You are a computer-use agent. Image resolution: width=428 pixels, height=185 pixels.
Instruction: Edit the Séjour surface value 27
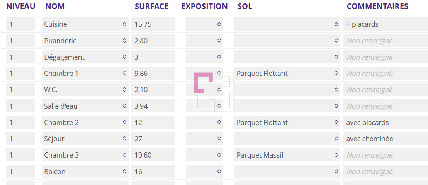point(153,139)
